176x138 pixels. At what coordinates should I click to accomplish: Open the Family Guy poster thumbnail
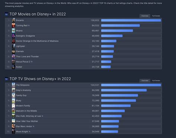tap(13, 95)
